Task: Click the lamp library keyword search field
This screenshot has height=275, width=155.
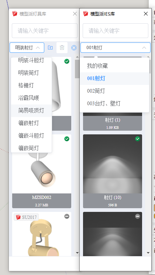Action: 45,31
